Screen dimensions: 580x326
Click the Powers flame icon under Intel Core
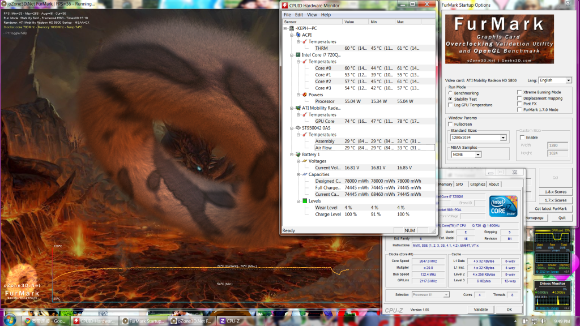click(x=305, y=95)
